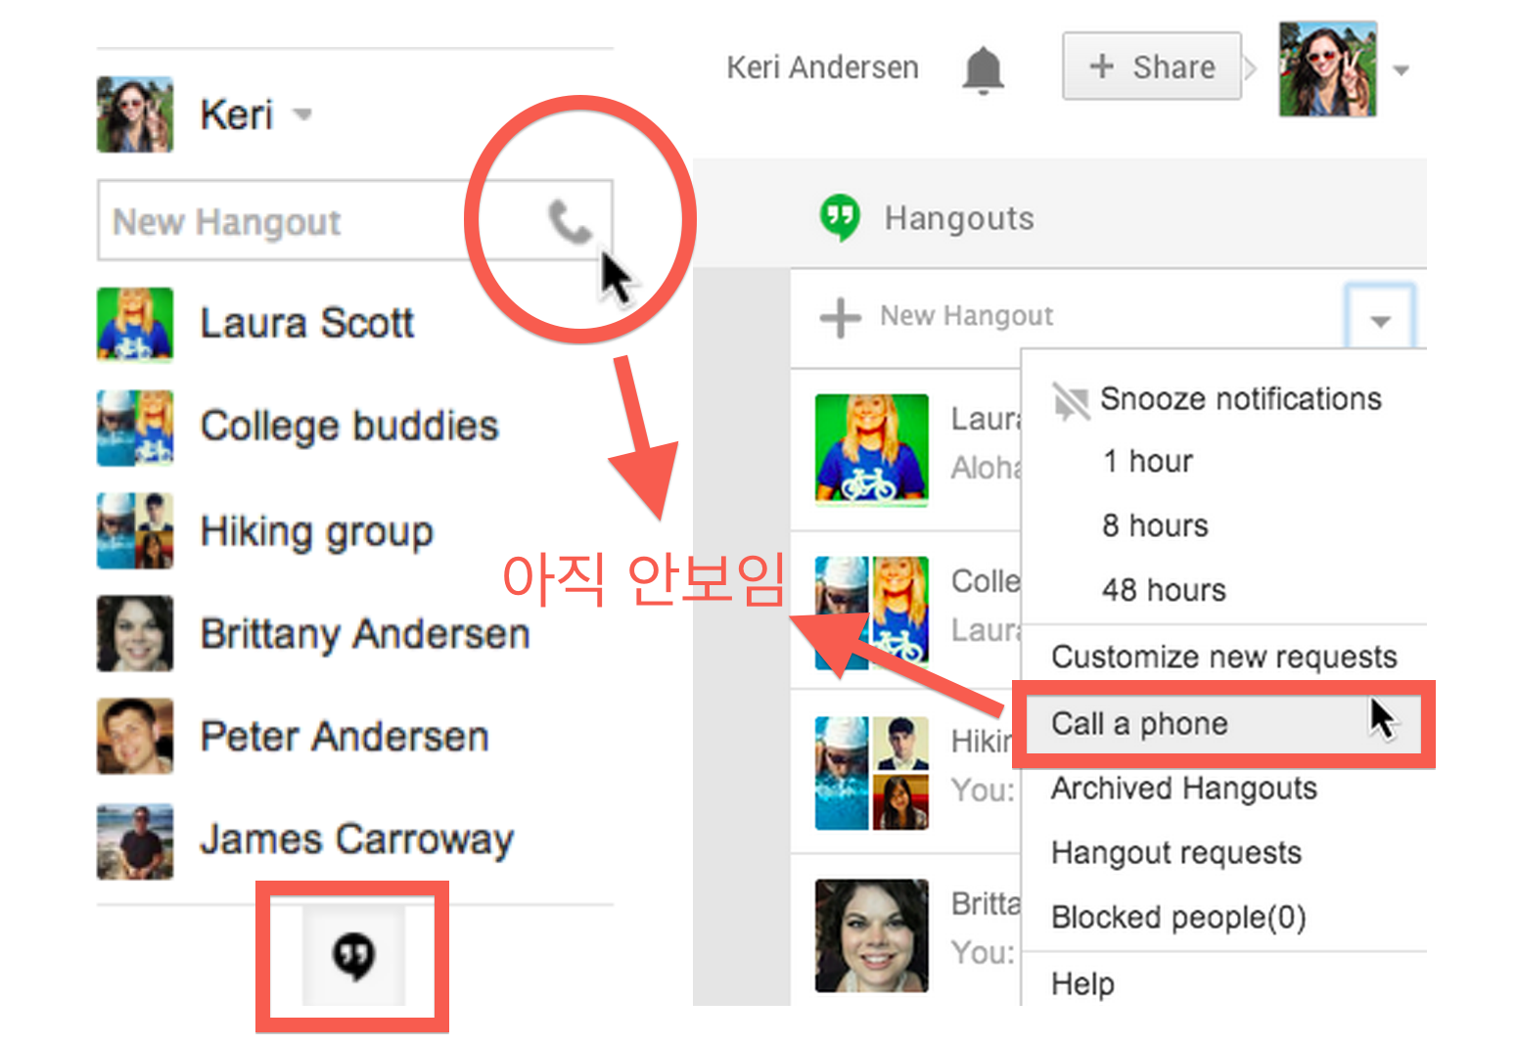The width and height of the screenshot is (1517, 1045).
Task: Expand the Keri account dropdown arrow
Action: [303, 114]
